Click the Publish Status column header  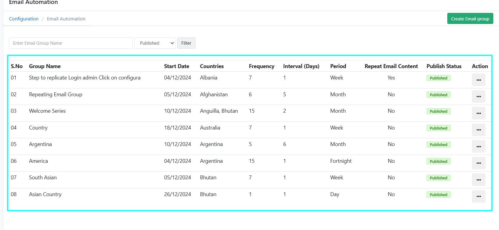(x=444, y=66)
